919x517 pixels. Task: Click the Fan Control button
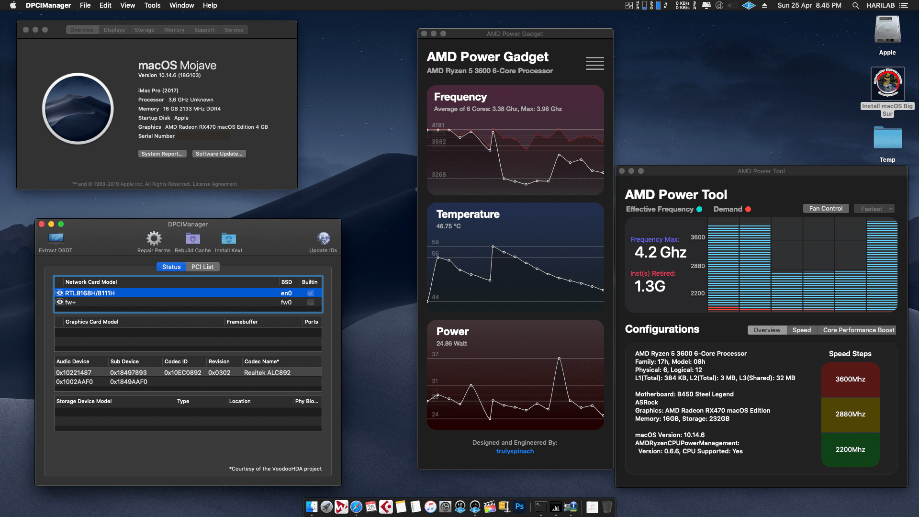click(x=826, y=209)
